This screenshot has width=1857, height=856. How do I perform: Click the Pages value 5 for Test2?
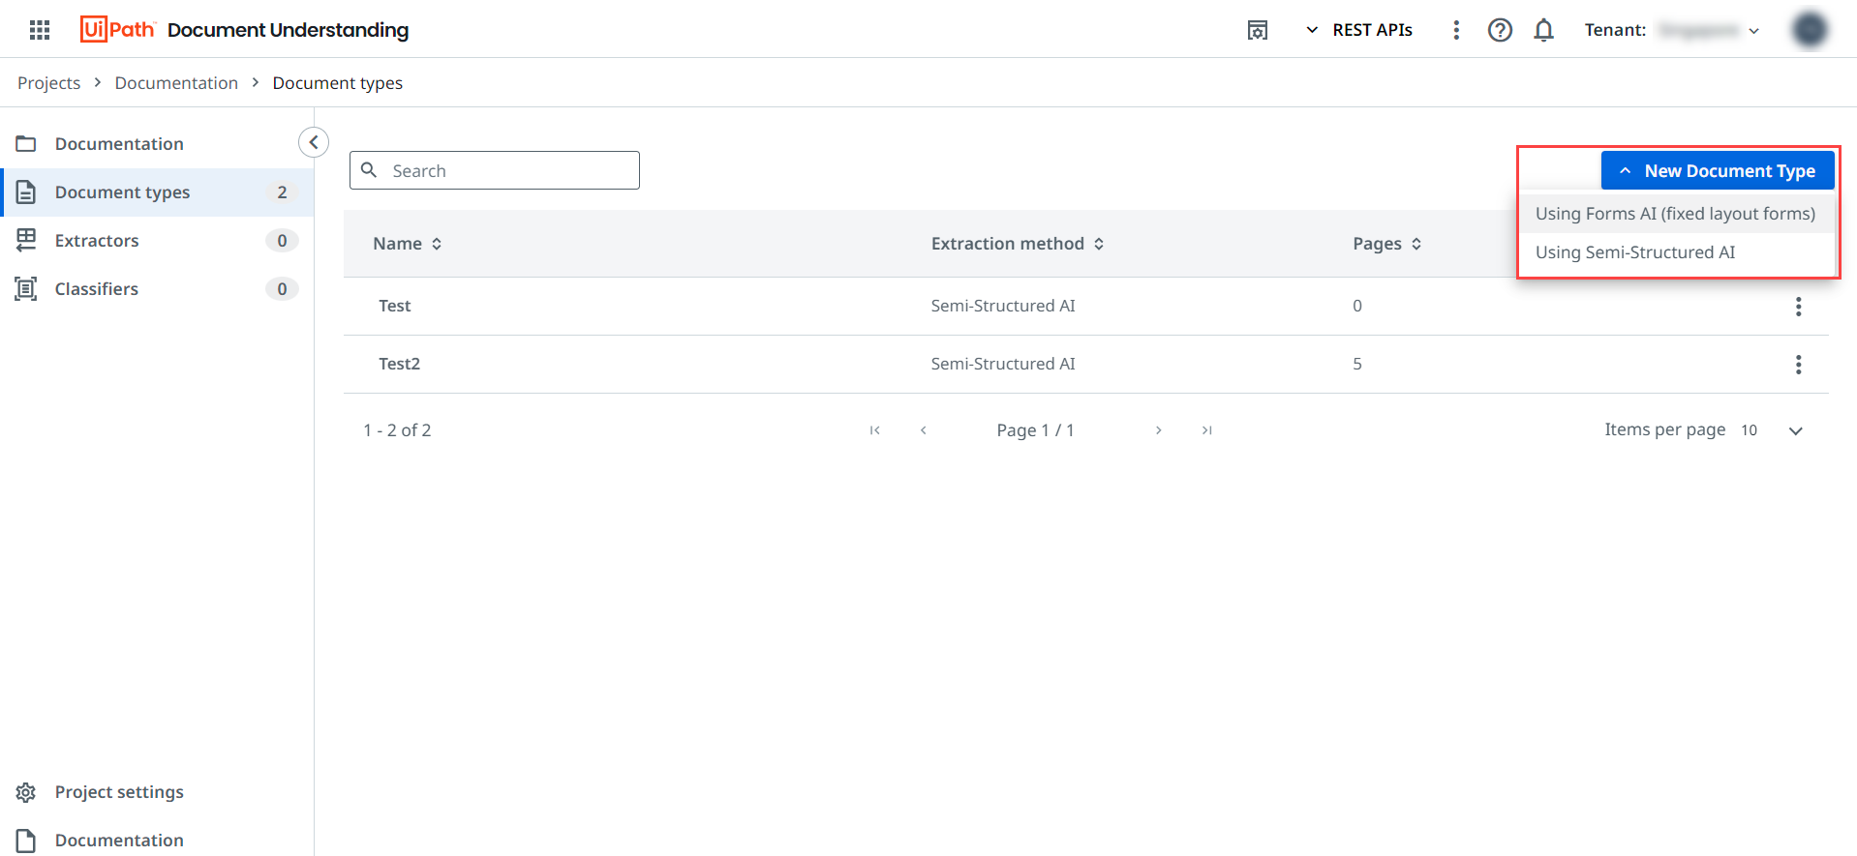click(x=1357, y=364)
